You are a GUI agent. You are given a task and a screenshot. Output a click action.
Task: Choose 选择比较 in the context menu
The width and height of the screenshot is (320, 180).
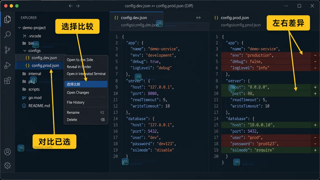86,84
